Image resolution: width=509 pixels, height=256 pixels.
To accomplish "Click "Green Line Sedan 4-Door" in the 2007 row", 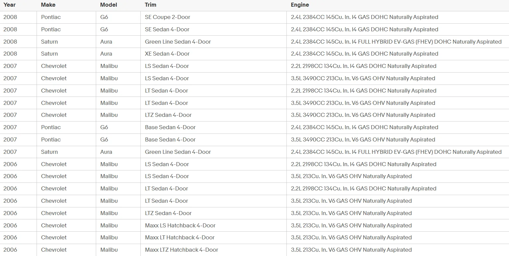I will pos(178,152).
